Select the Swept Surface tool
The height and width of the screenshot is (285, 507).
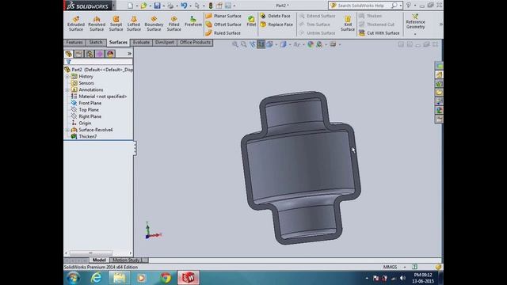coord(116,24)
